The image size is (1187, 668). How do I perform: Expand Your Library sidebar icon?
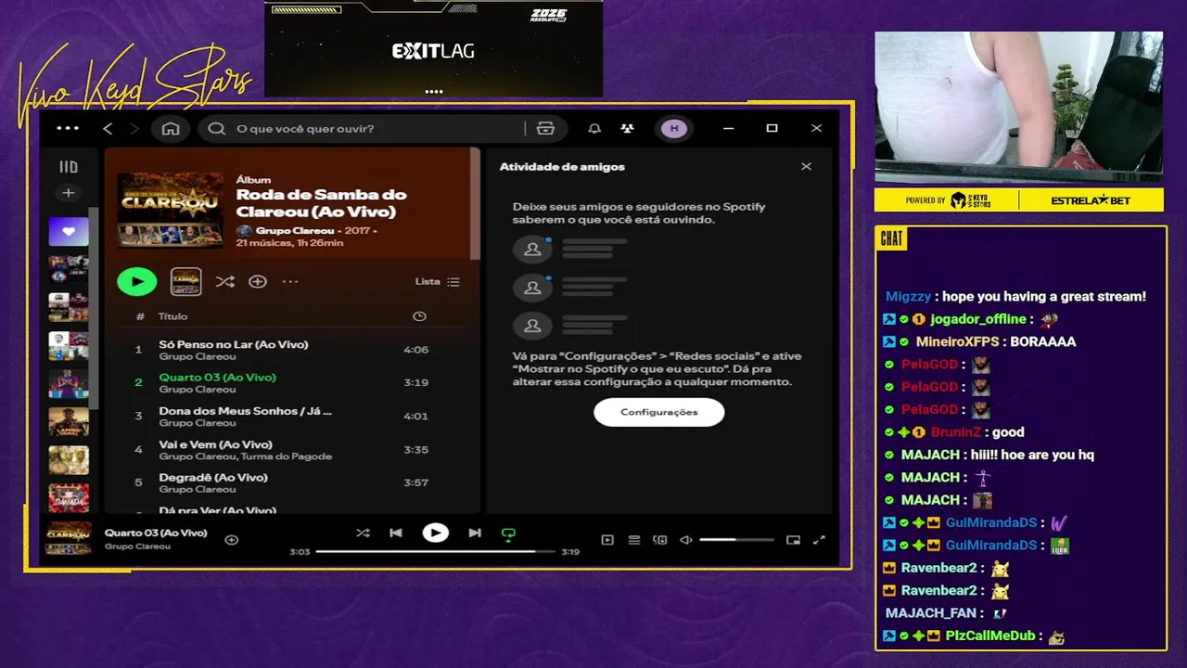pyautogui.click(x=69, y=167)
